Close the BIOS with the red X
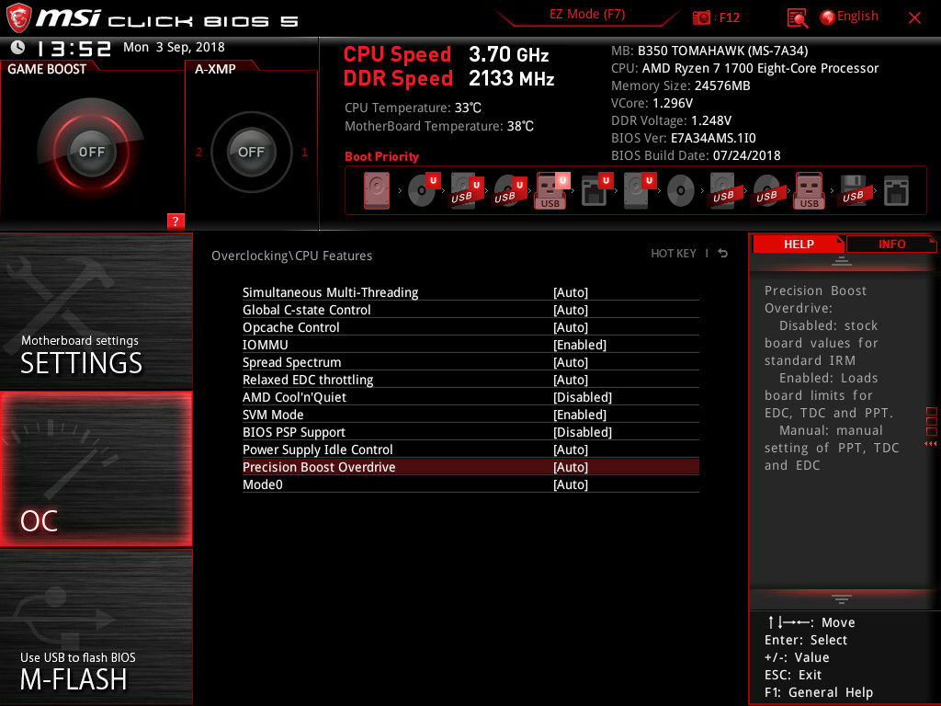 [914, 18]
